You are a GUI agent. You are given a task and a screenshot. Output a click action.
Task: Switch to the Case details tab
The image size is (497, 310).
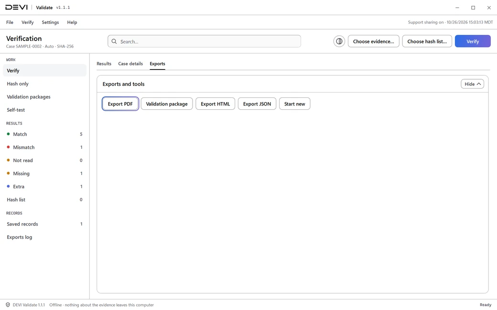(x=130, y=63)
